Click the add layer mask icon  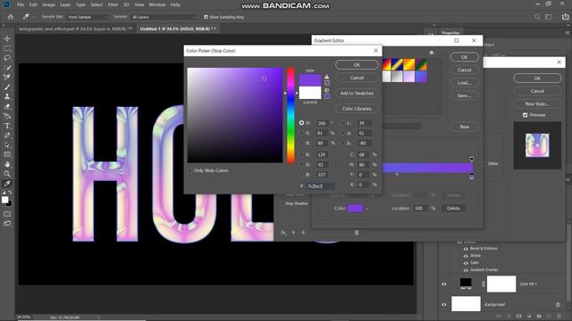(x=518, y=316)
